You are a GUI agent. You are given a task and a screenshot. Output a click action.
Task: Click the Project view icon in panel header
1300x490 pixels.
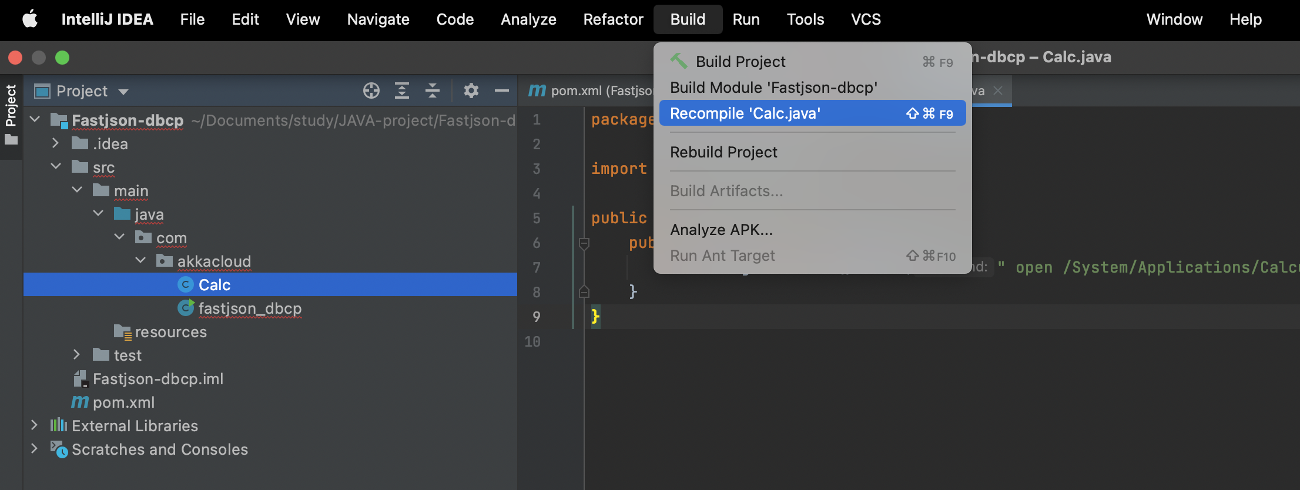pos(42,91)
